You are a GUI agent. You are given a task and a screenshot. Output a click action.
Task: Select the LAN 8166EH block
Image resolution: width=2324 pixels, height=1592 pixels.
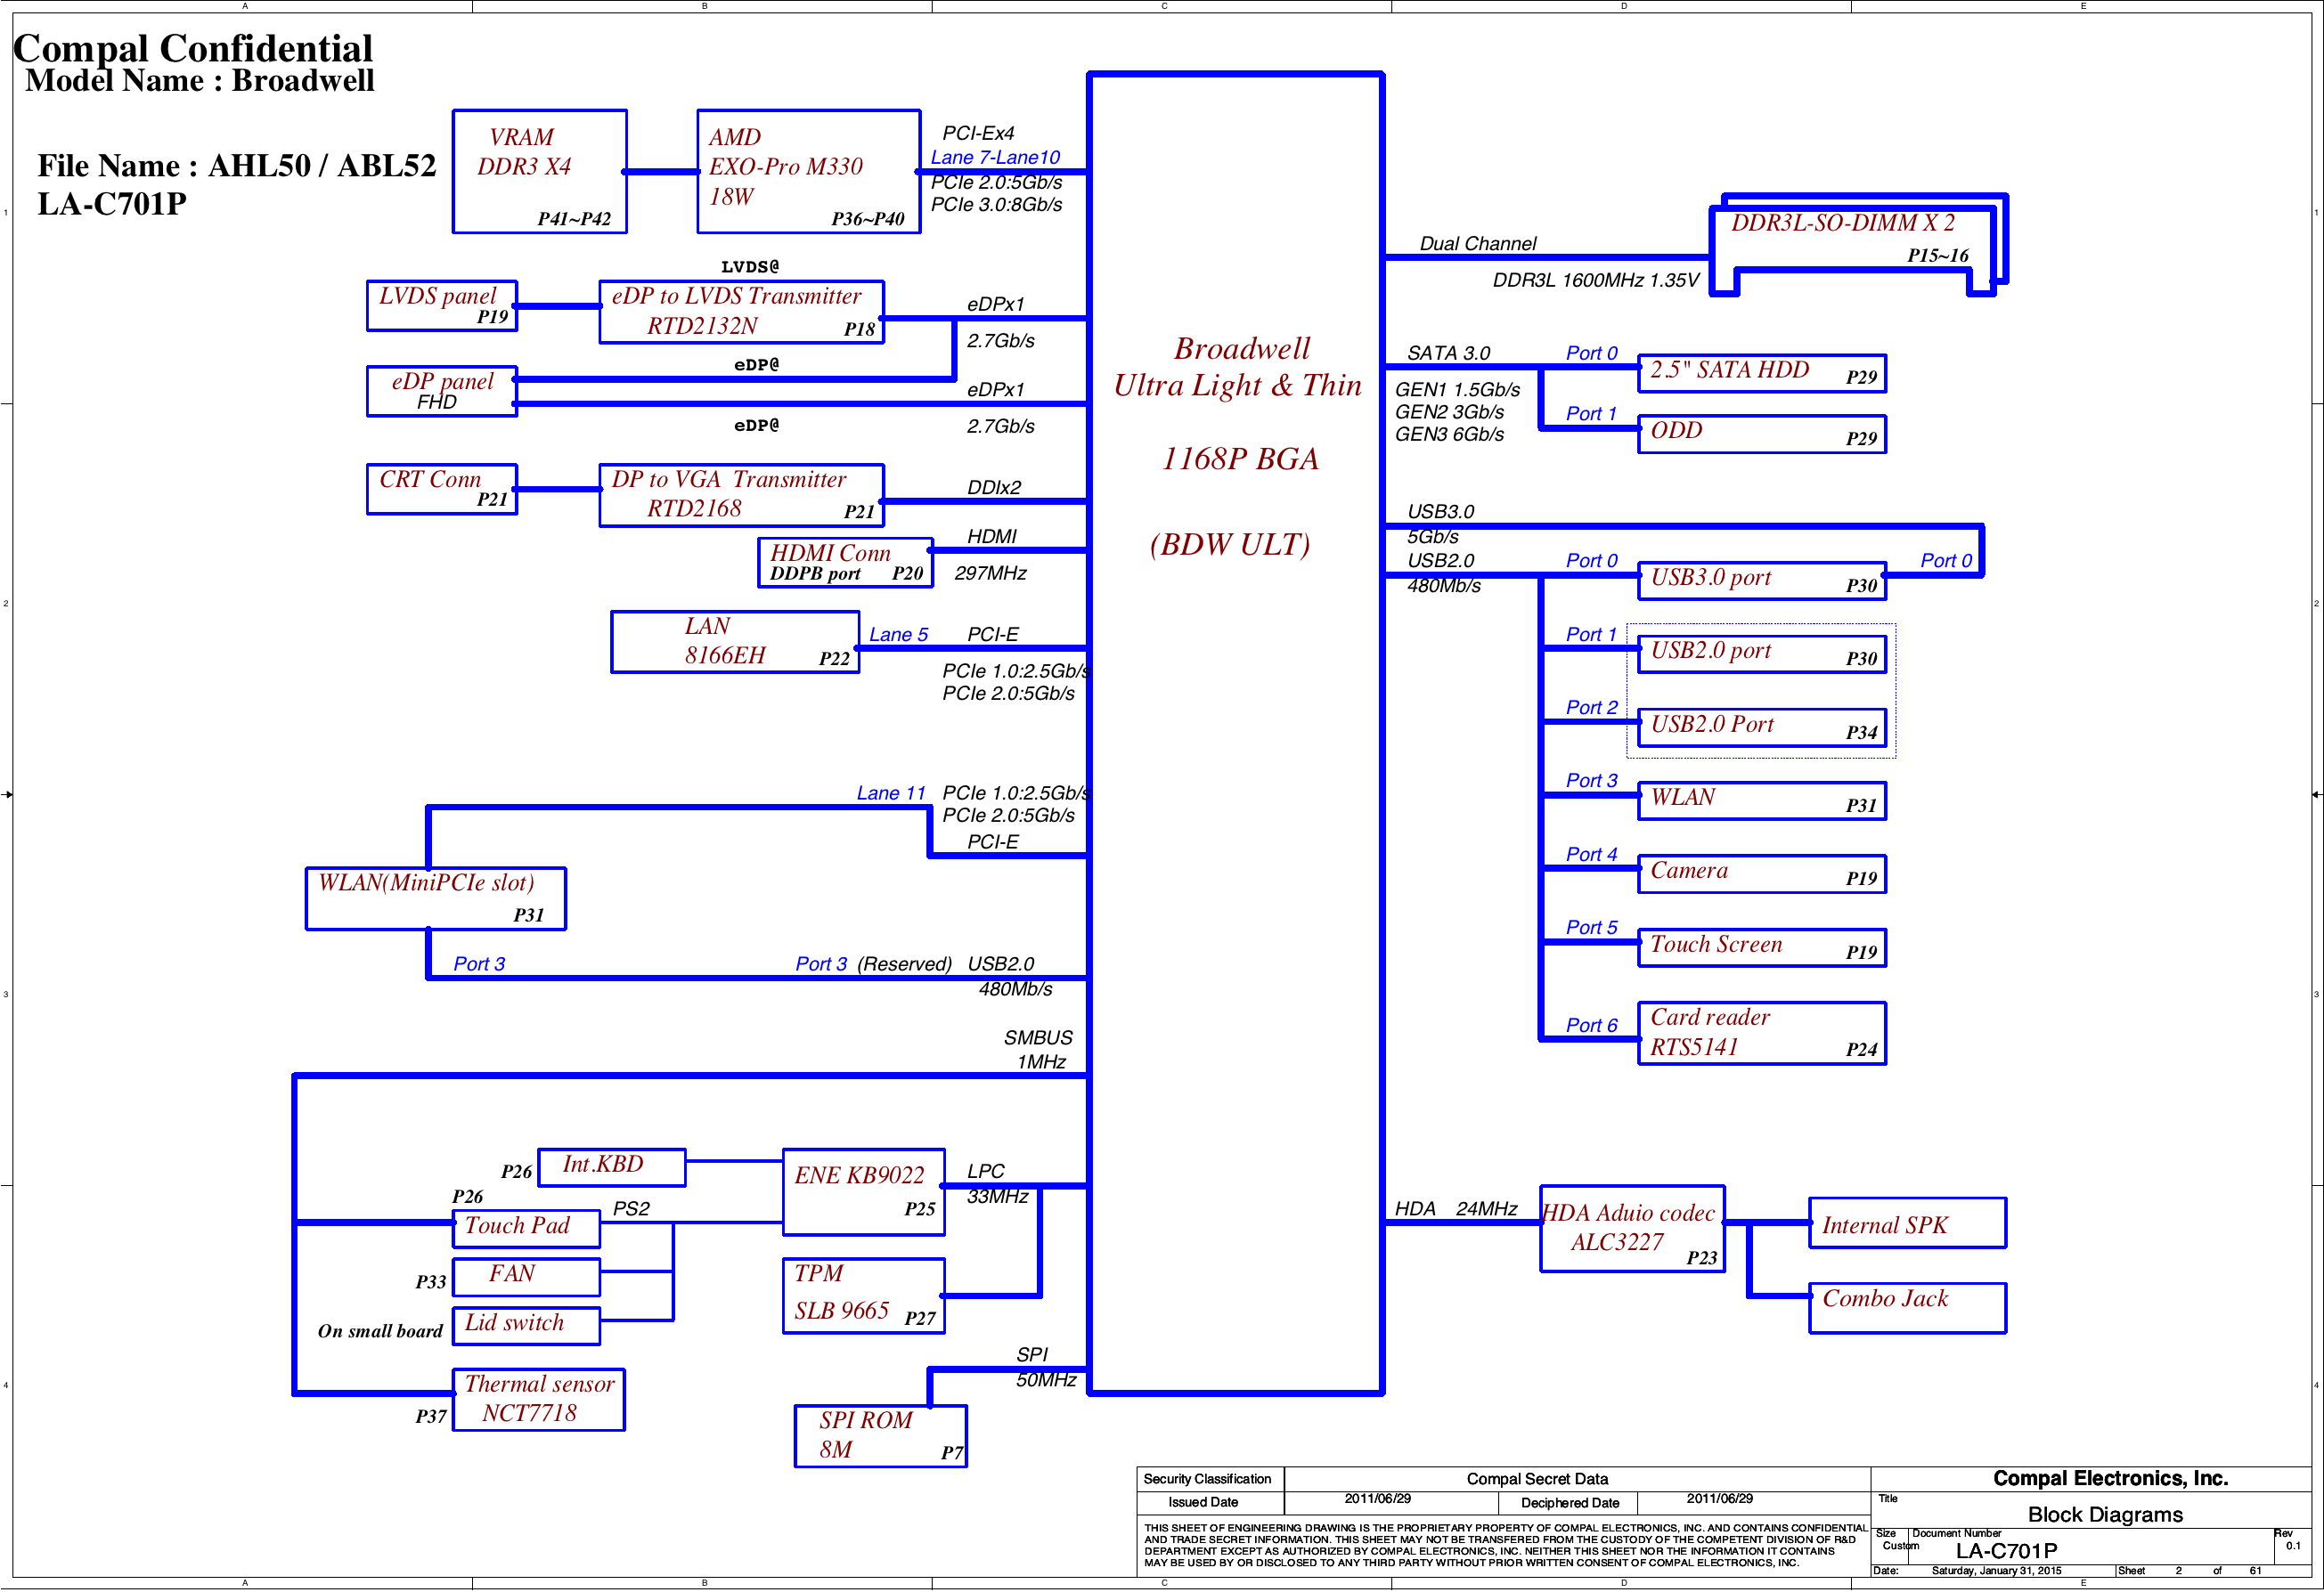(x=735, y=642)
